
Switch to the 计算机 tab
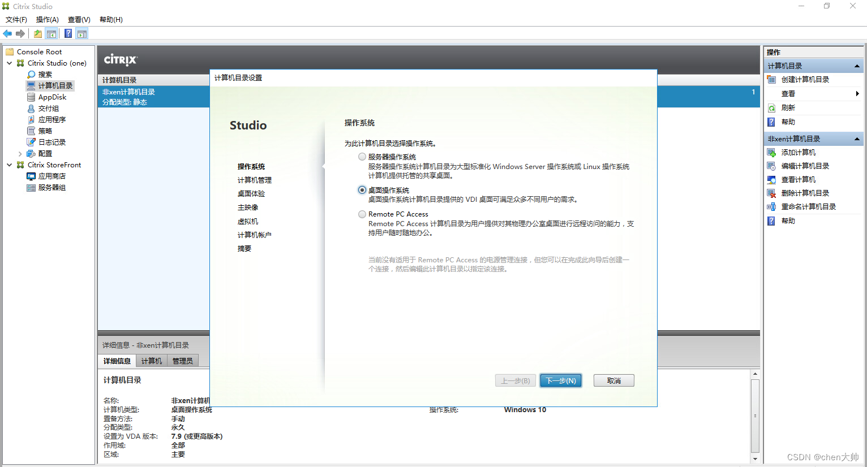[x=152, y=361]
